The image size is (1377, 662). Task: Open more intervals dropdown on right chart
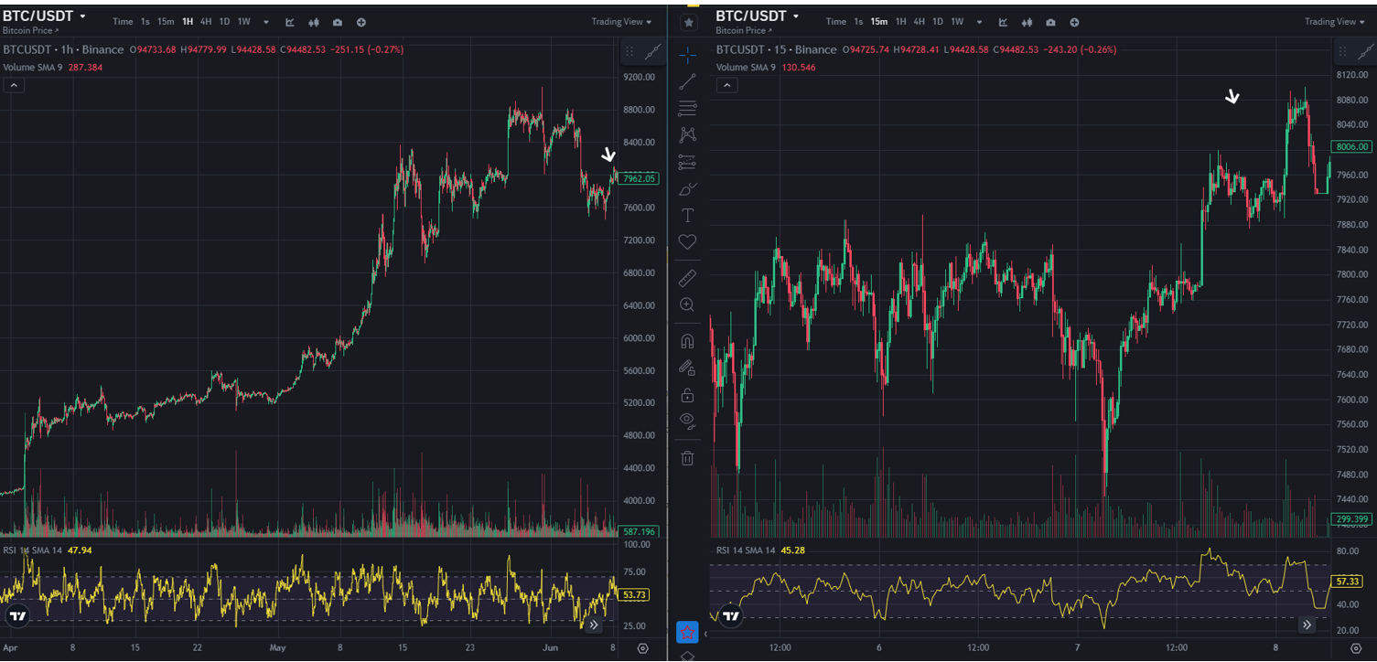(979, 22)
